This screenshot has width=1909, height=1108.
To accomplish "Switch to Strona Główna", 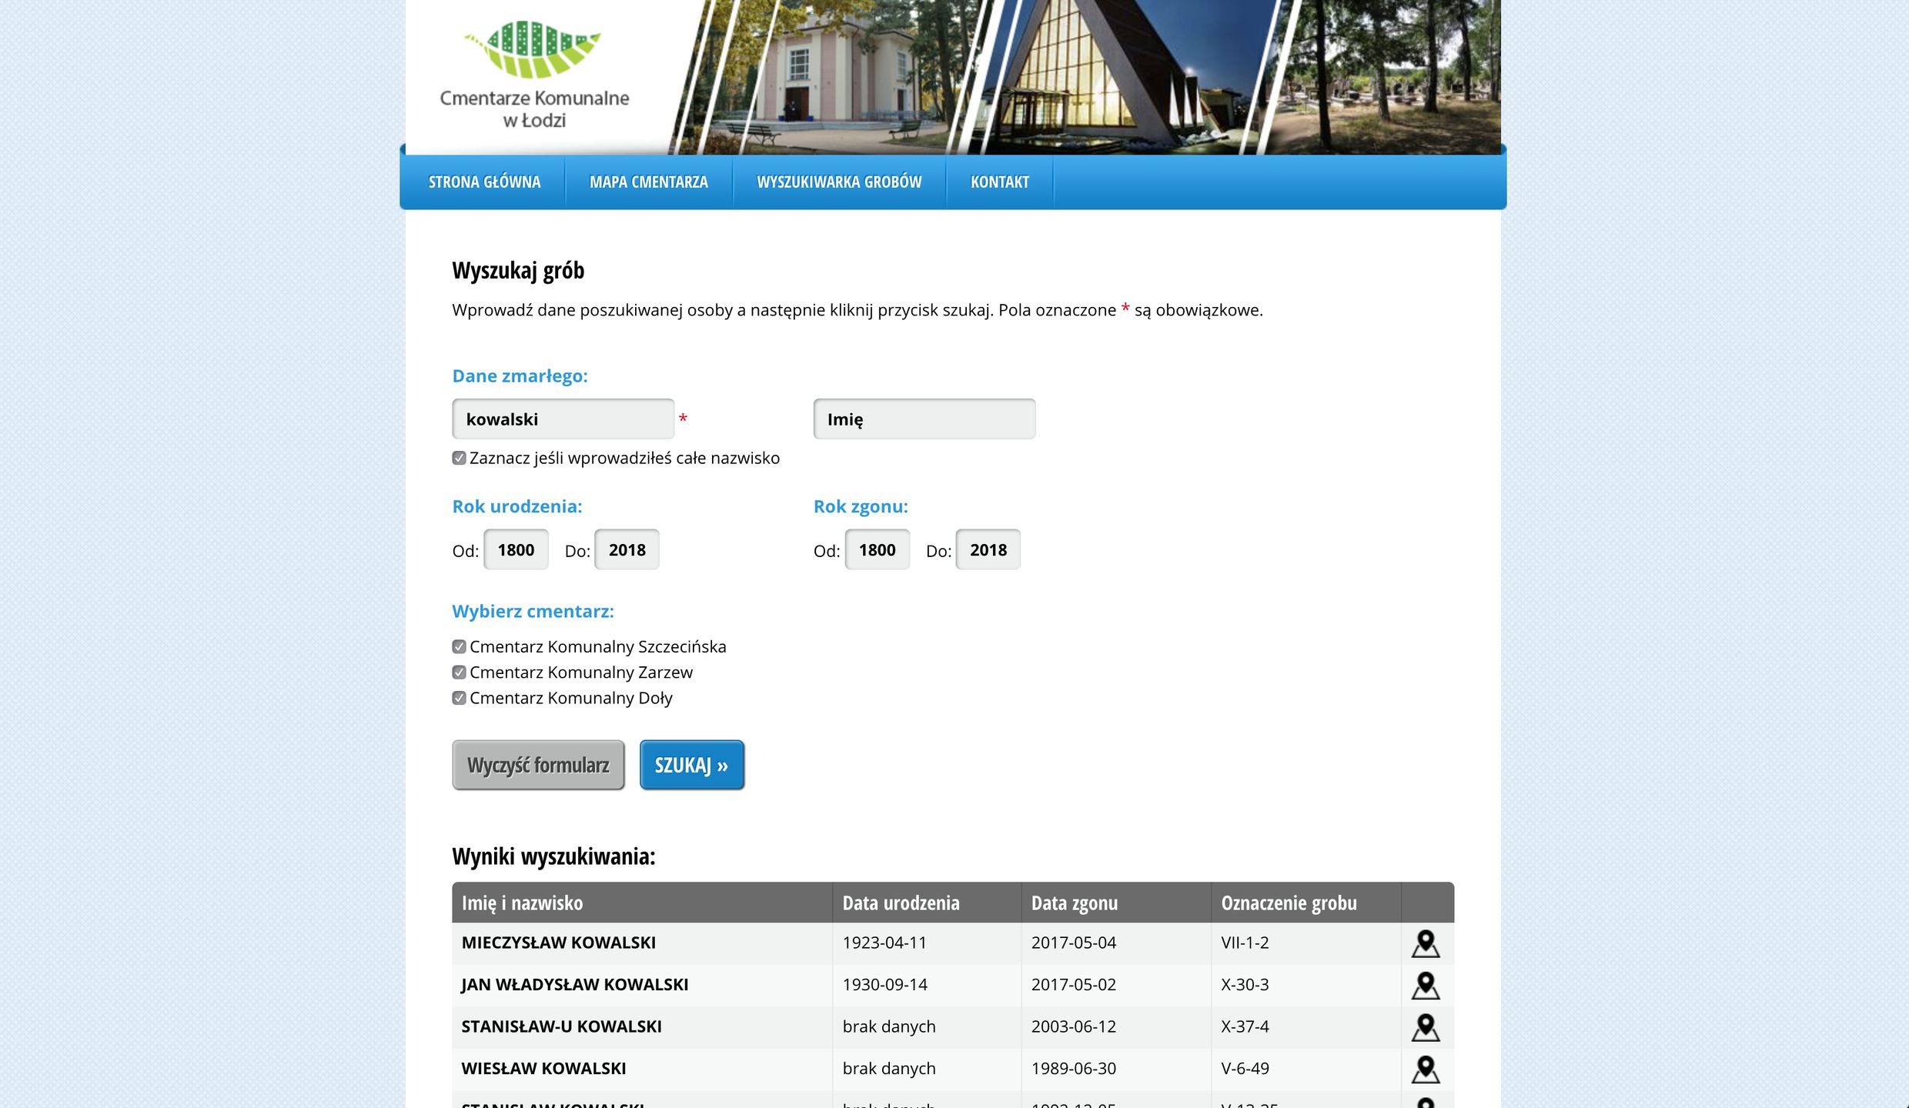I will [x=484, y=182].
